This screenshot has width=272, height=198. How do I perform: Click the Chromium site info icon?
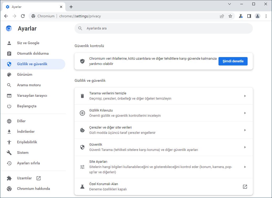(x=33, y=16)
